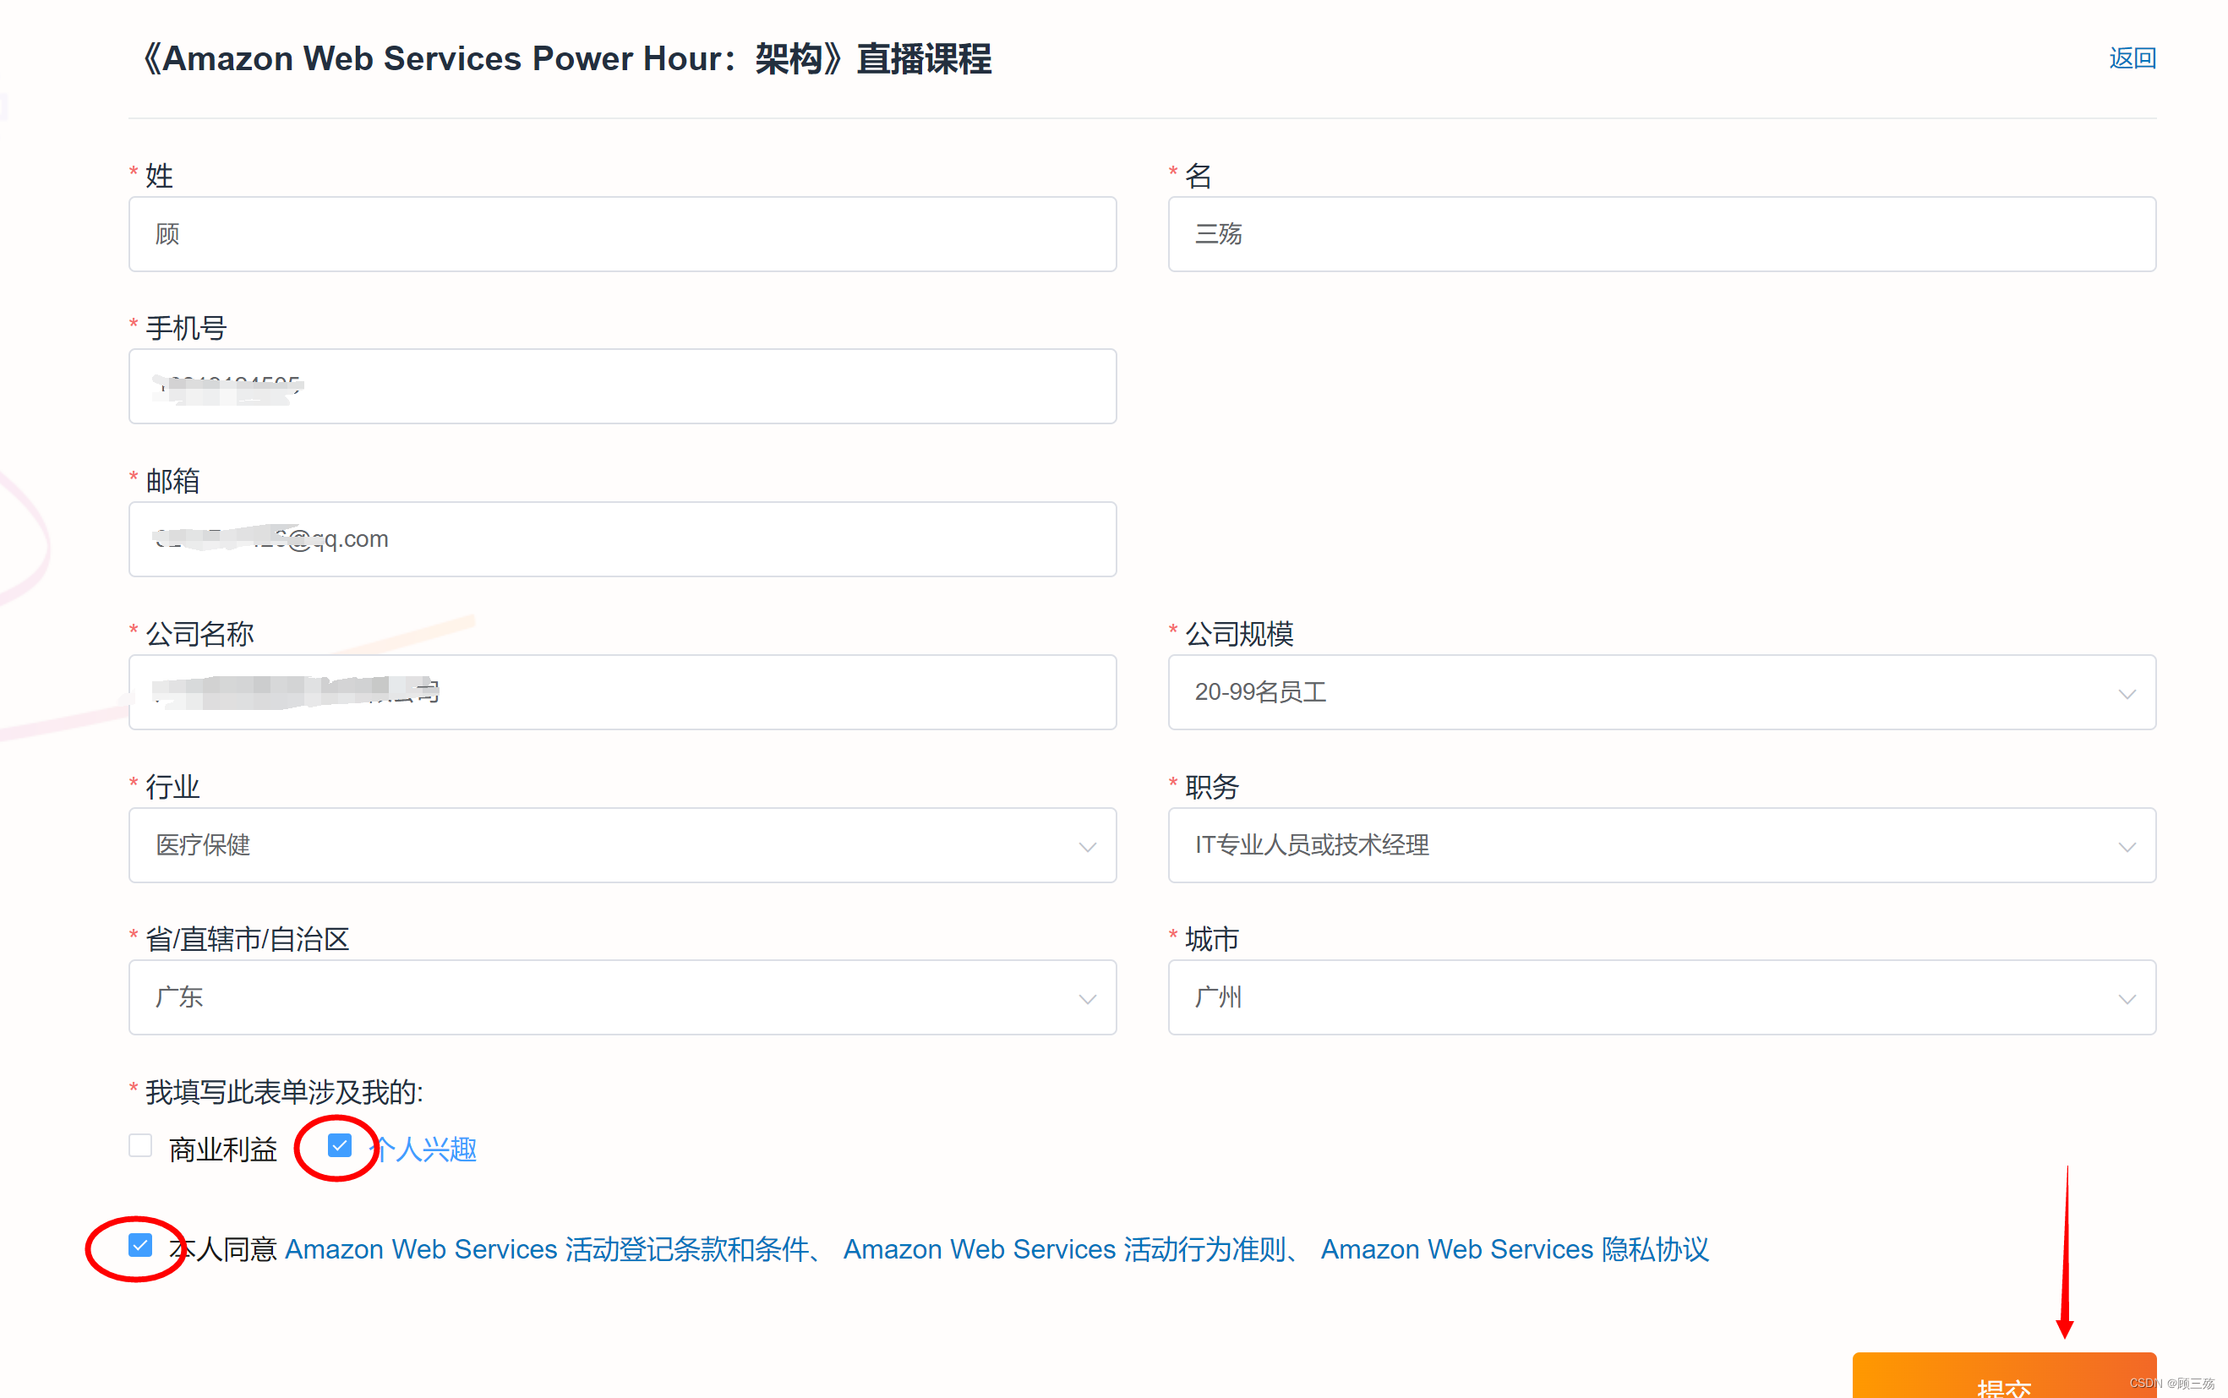Expand the 行业 dropdown chevron
The width and height of the screenshot is (2228, 1398).
coord(1087,846)
